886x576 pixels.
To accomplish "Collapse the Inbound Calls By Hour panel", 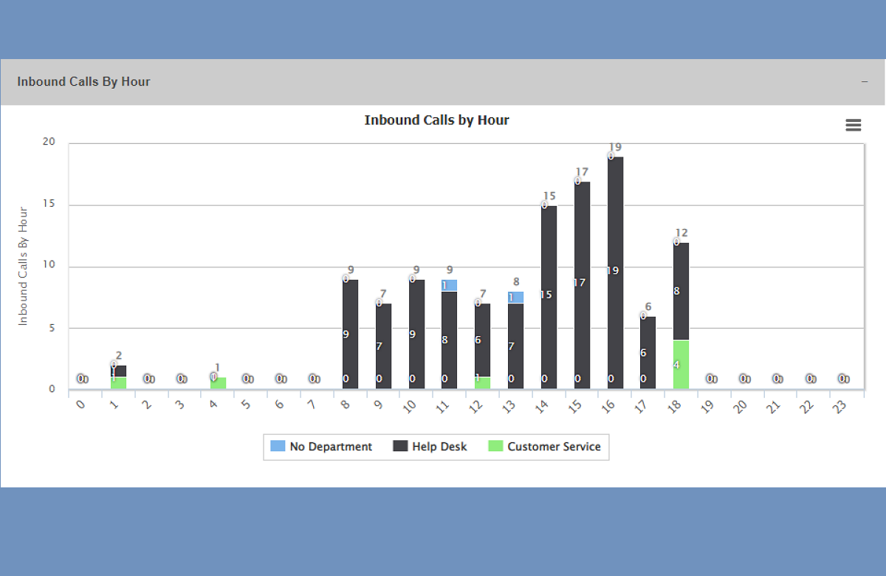I will pos(865,81).
